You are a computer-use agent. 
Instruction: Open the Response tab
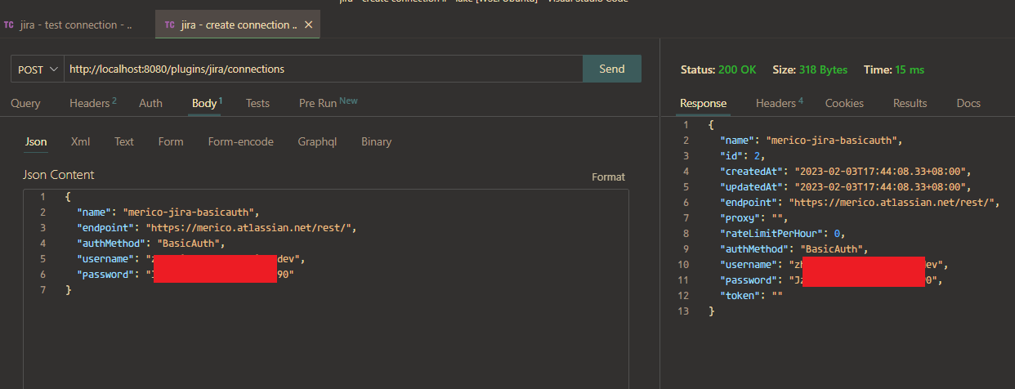point(703,103)
